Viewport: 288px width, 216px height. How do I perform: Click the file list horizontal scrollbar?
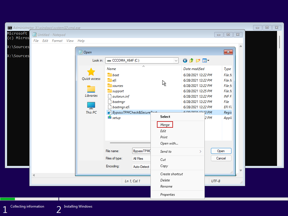click(x=130, y=143)
